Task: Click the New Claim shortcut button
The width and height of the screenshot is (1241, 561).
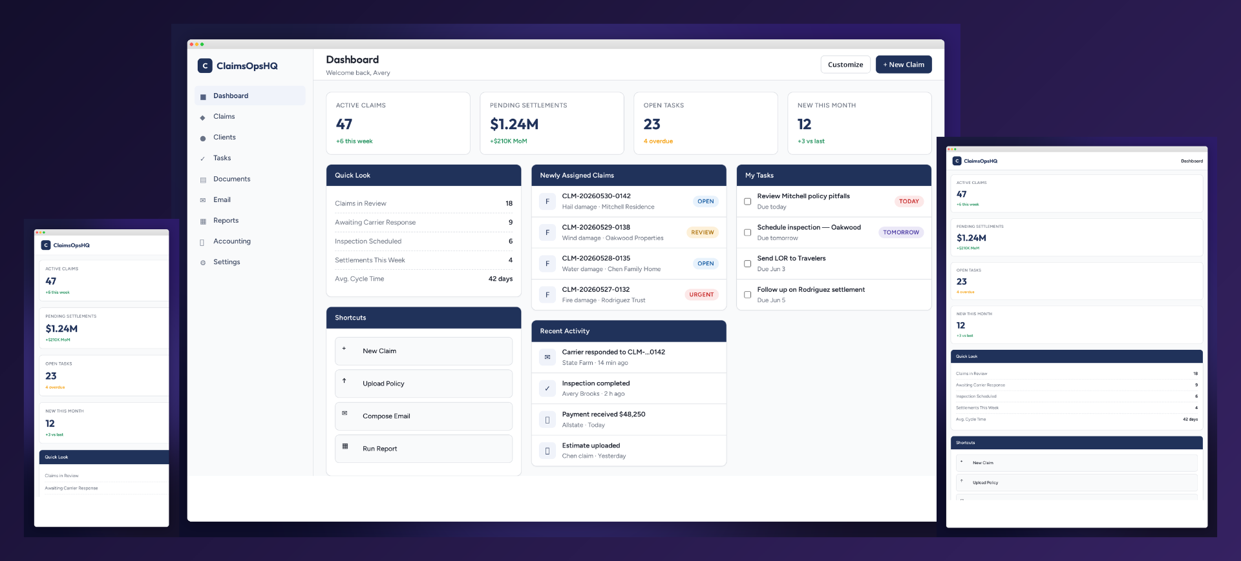Action: pyautogui.click(x=423, y=351)
